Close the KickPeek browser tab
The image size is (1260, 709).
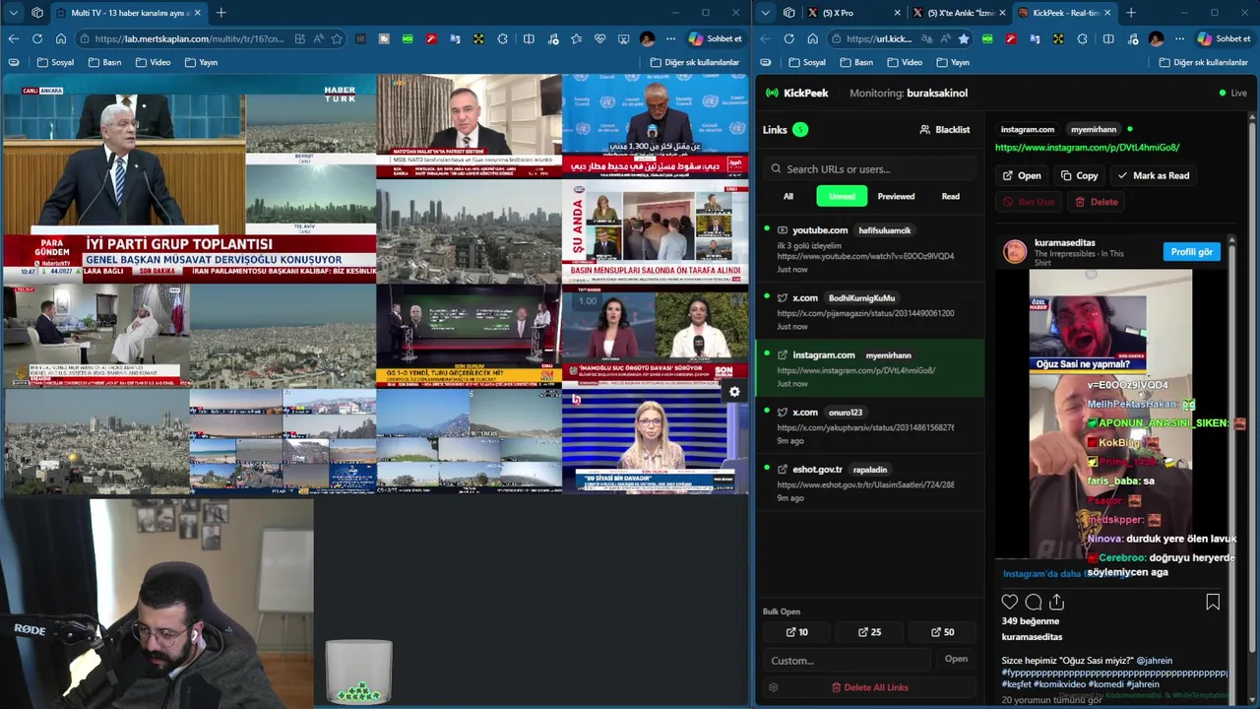pyautogui.click(x=1107, y=13)
